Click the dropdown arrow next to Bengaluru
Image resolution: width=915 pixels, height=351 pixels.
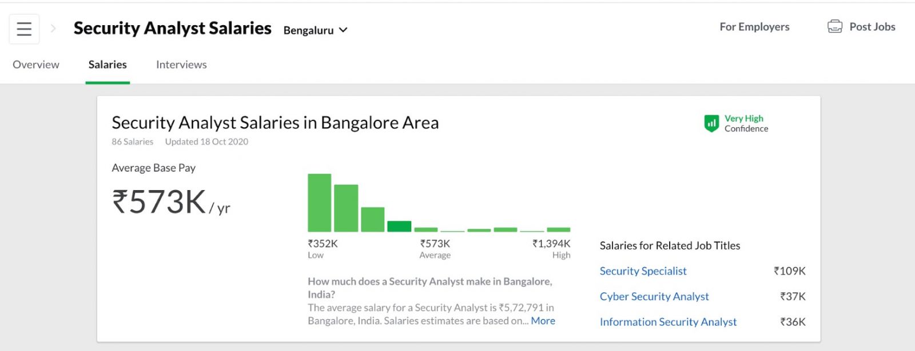point(343,30)
